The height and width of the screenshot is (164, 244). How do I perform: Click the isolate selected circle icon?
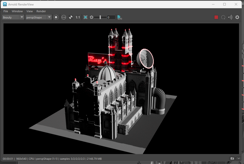pos(56,17)
